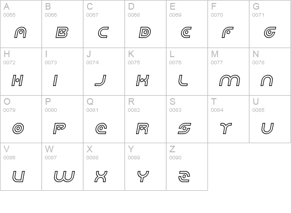Click the W glyph cell (0087)

[63, 166]
